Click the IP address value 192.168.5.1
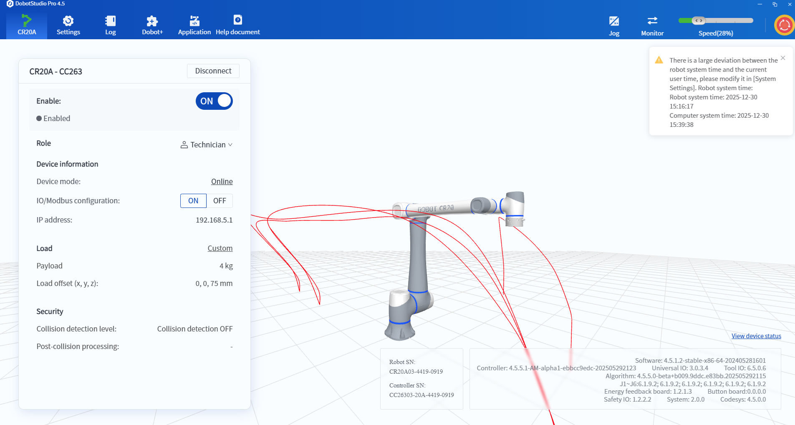 (x=214, y=220)
